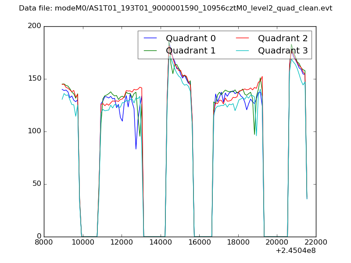The image size is (351, 263).
Task: Click the +2.4504e8 axis offset label
Action: 297,251
